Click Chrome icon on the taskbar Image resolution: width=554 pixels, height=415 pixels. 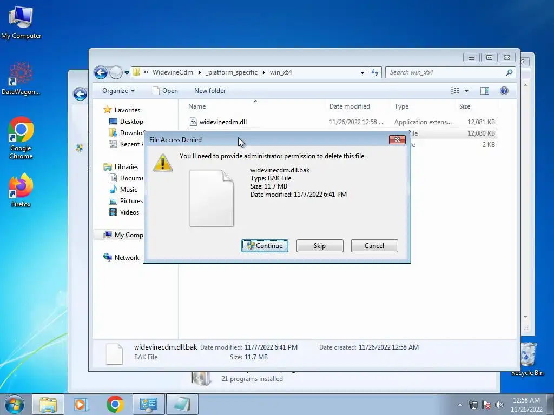click(x=115, y=404)
